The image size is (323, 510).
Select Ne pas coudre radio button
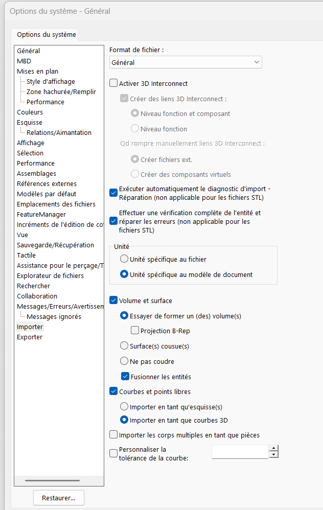click(124, 361)
